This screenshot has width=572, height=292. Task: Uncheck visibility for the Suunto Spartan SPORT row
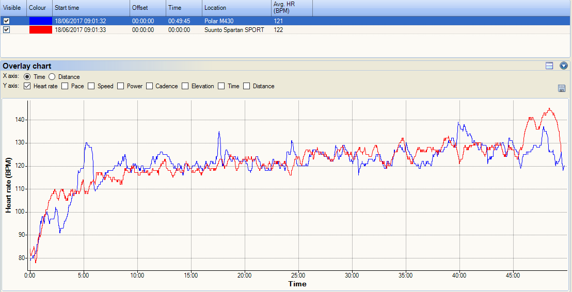[x=6, y=29]
